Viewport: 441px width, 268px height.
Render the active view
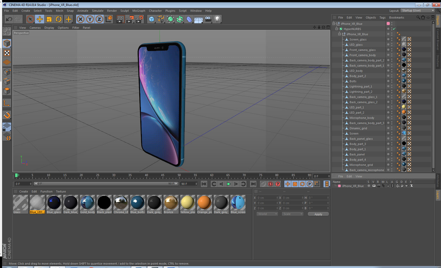(x=120, y=19)
